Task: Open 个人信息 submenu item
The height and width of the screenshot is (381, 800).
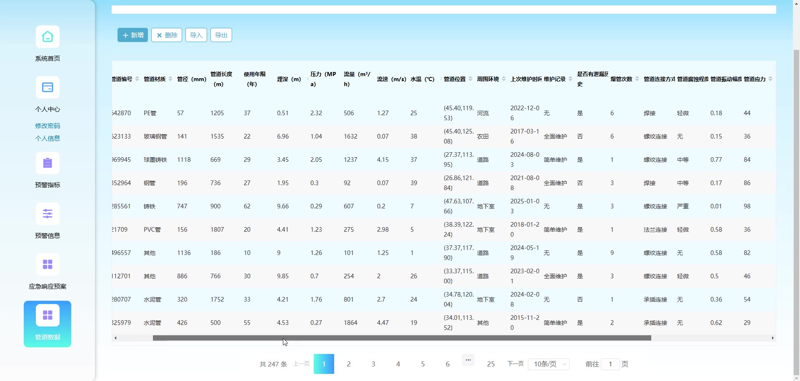Action: click(47, 138)
